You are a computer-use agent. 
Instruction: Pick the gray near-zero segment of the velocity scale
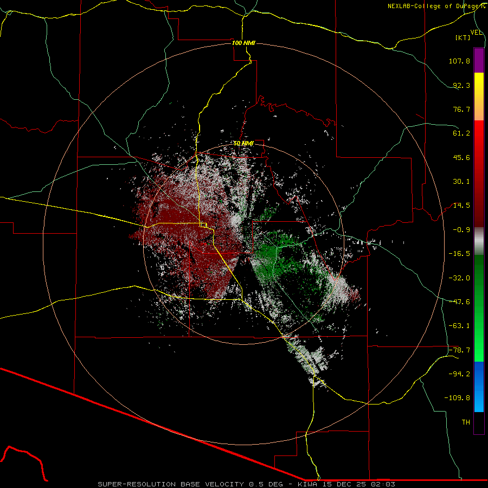point(479,241)
